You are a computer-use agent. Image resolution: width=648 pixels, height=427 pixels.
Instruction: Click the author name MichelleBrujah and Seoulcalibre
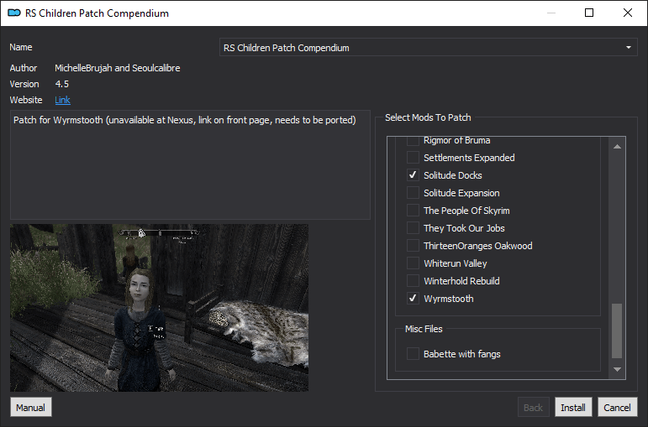click(118, 68)
